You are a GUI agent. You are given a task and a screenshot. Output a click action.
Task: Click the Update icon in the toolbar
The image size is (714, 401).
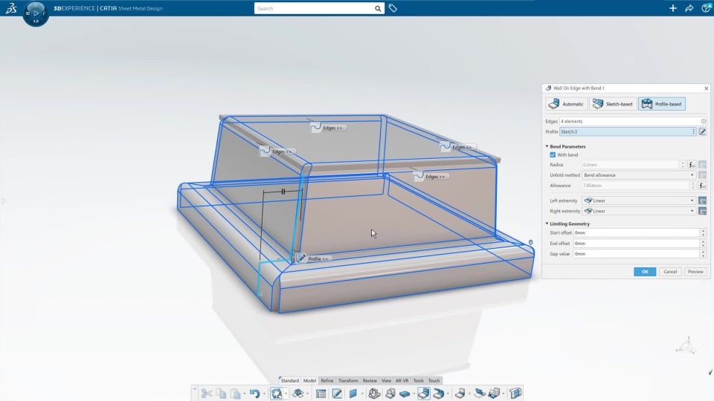(x=277, y=394)
